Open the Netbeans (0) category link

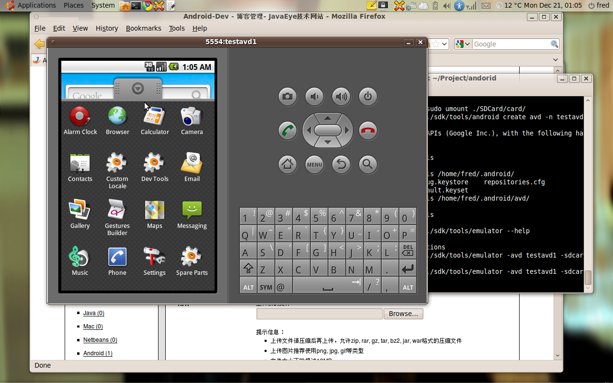(100, 340)
